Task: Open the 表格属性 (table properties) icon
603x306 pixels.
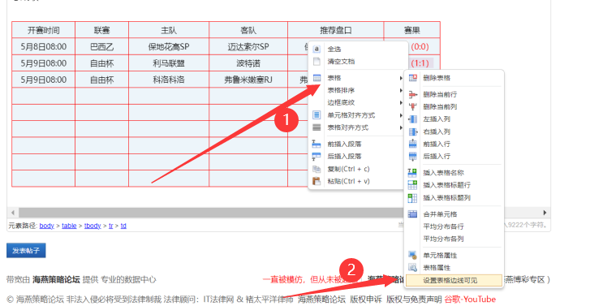Action: click(412, 268)
